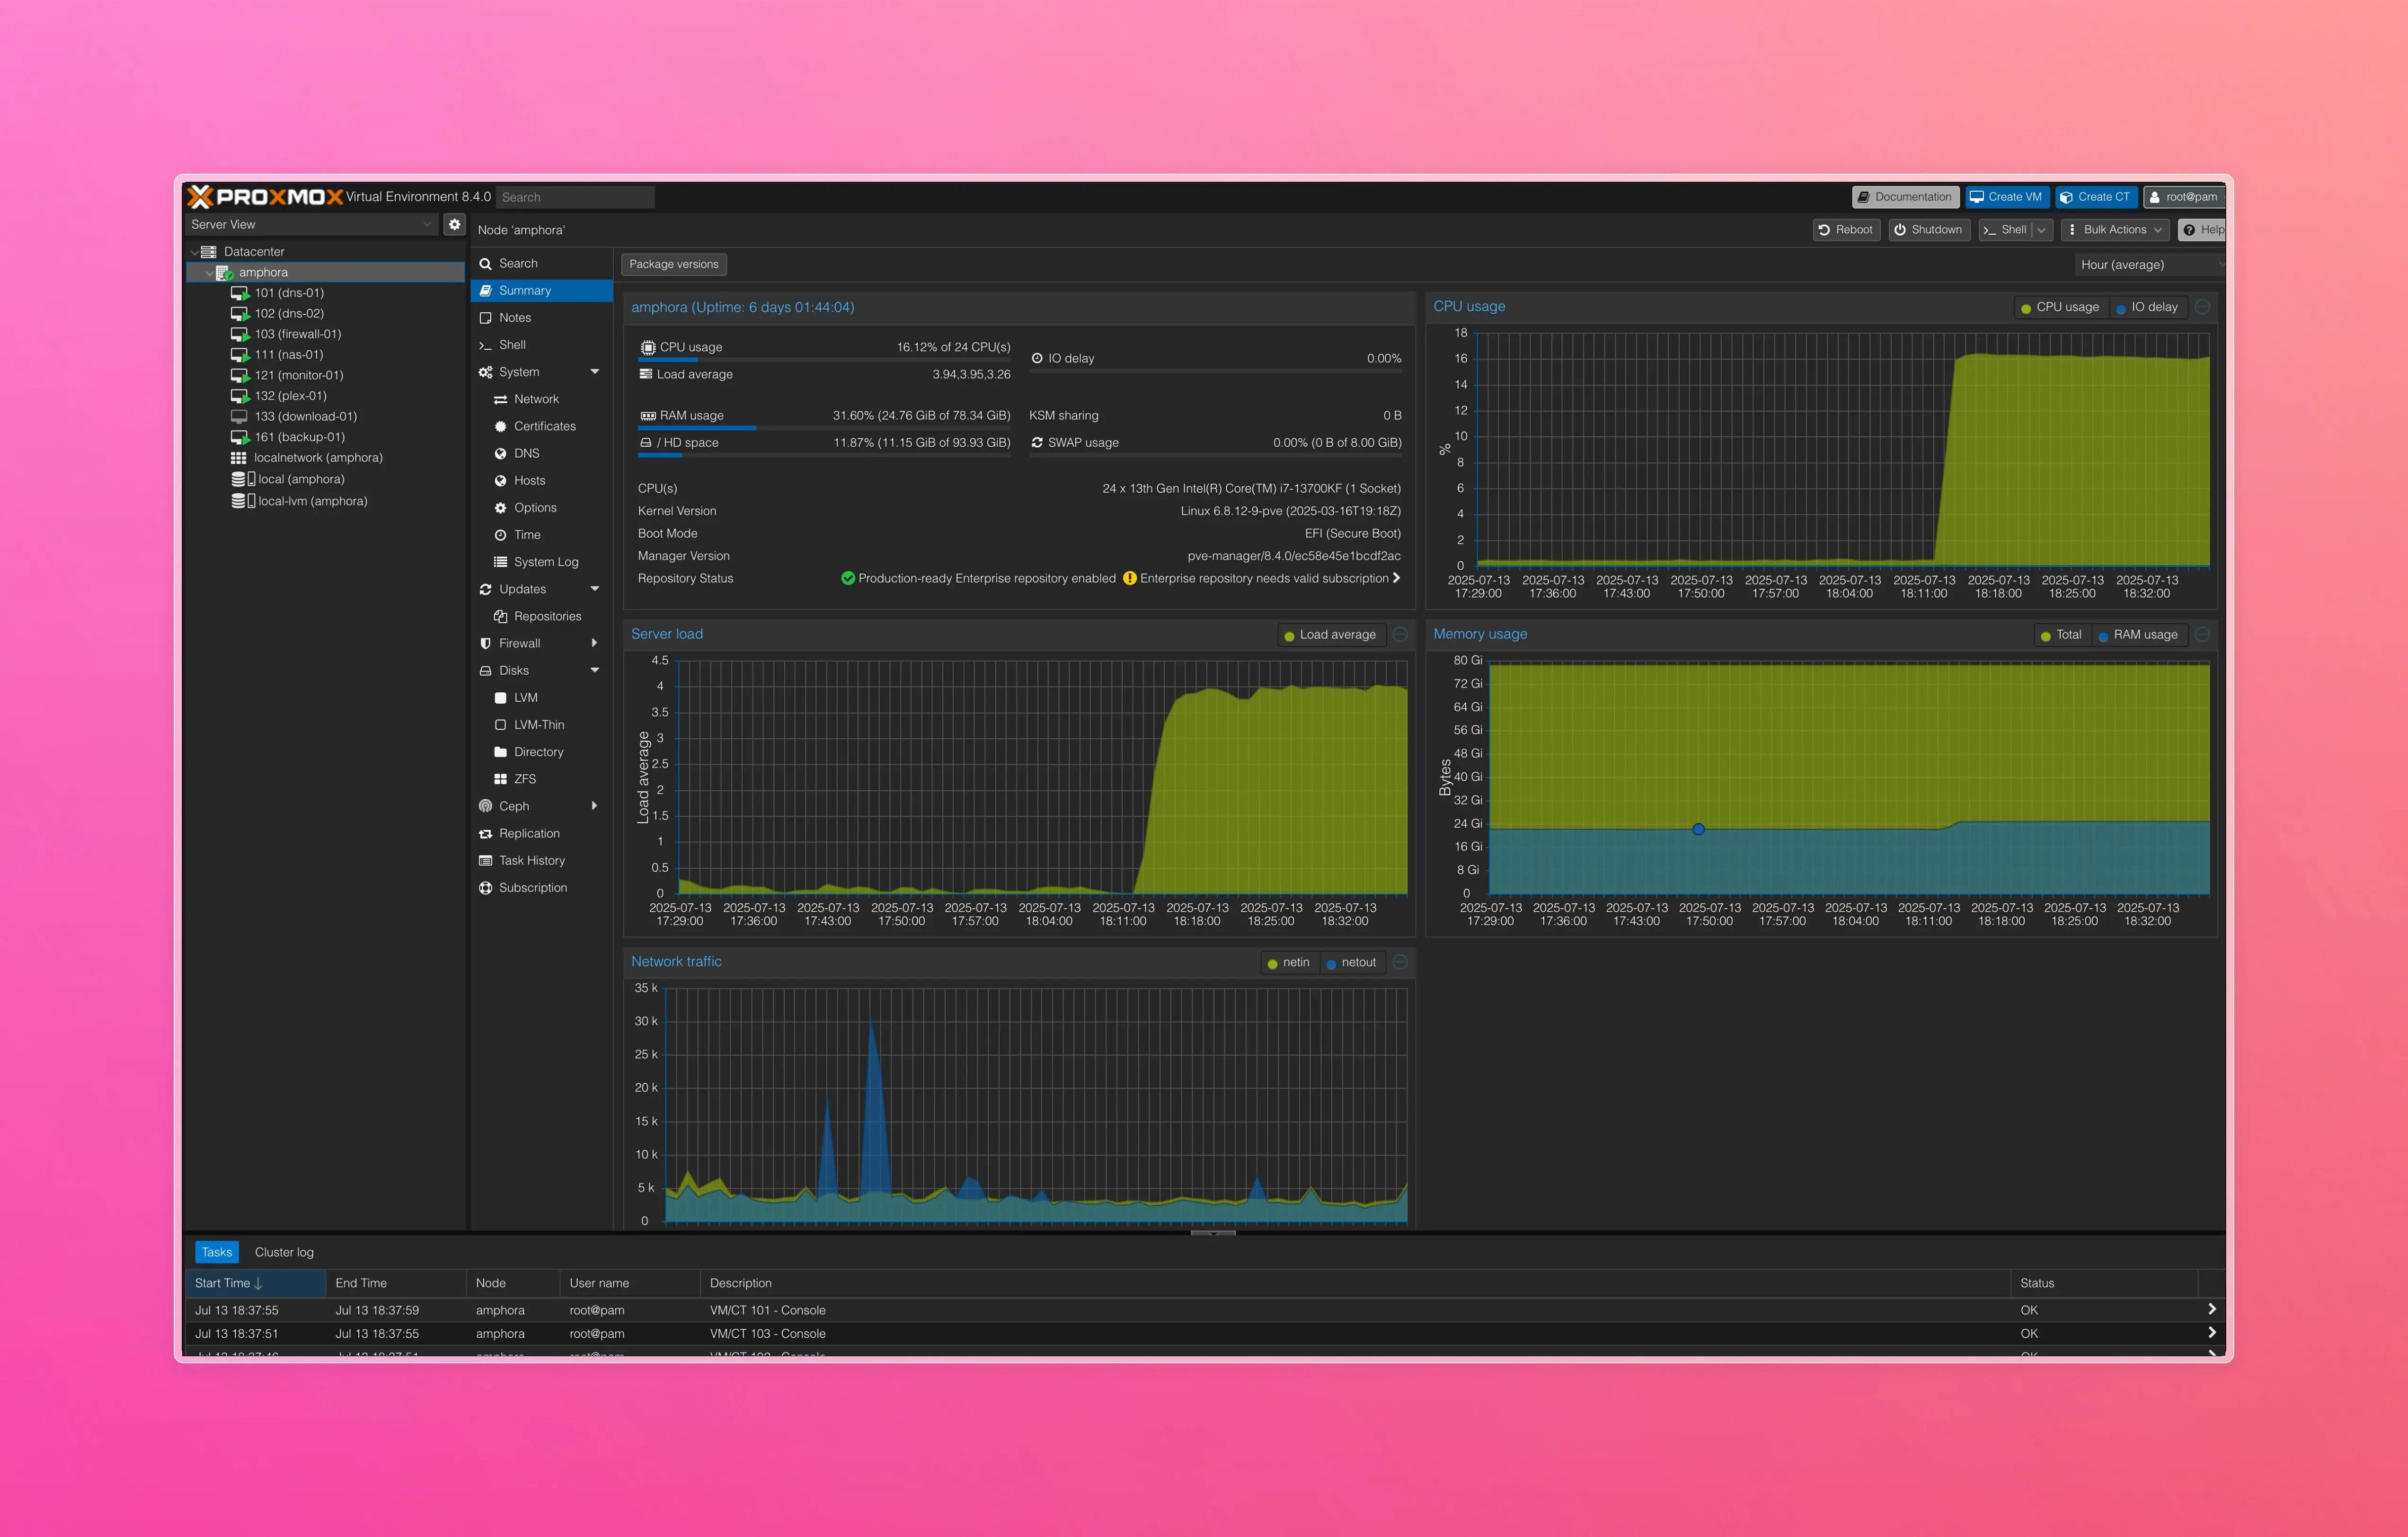The height and width of the screenshot is (1537, 2408).
Task: Open Task History
Action: coord(541,860)
